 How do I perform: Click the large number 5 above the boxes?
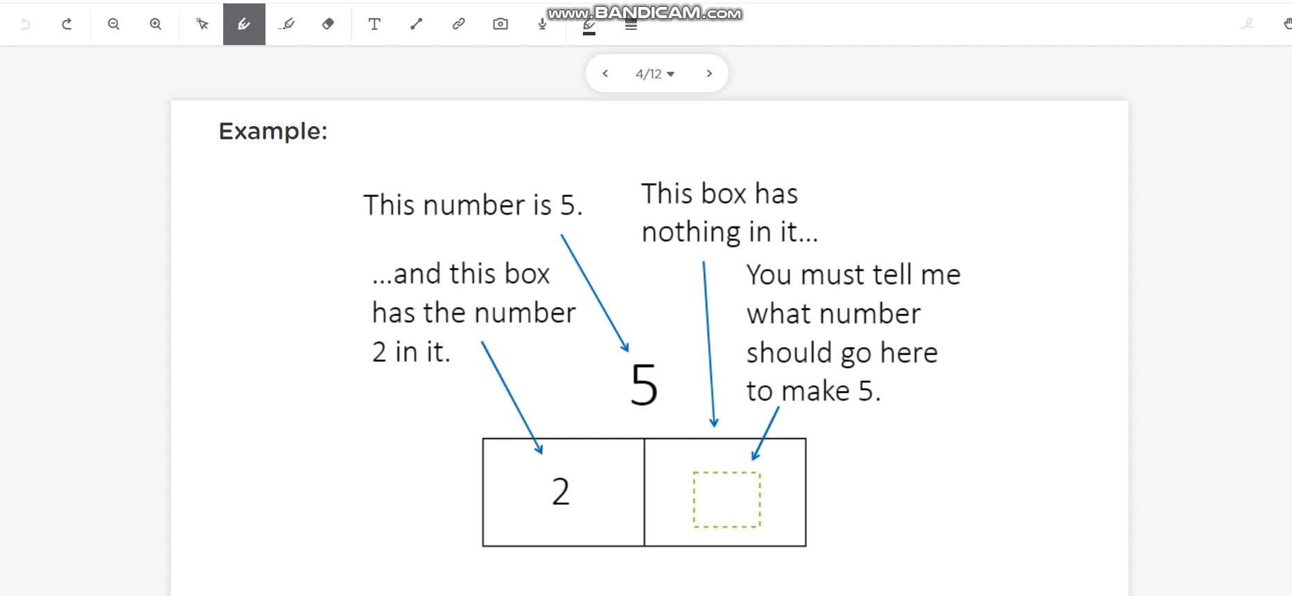click(x=644, y=385)
